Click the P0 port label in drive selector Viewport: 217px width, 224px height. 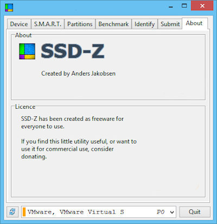pos(161,212)
